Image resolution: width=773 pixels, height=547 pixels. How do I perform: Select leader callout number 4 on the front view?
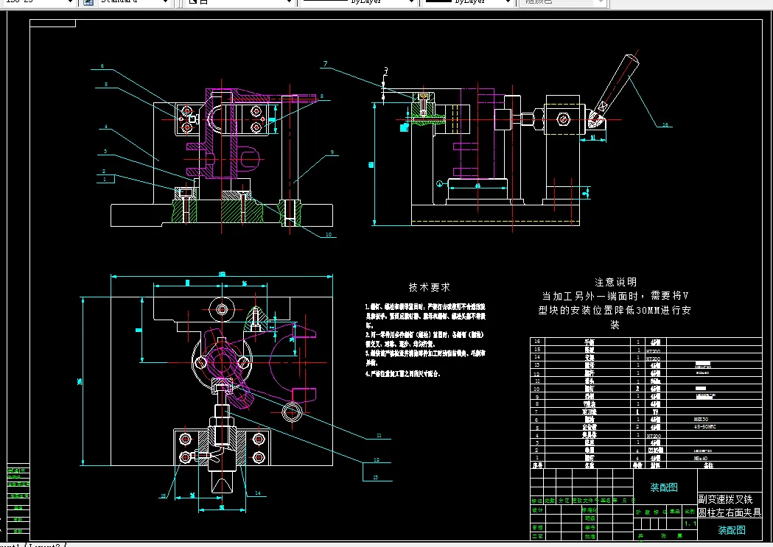click(x=105, y=127)
